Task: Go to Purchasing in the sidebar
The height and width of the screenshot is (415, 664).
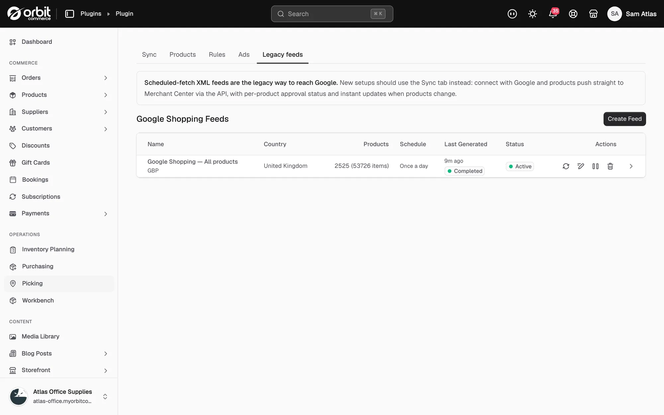Action: coord(59,266)
